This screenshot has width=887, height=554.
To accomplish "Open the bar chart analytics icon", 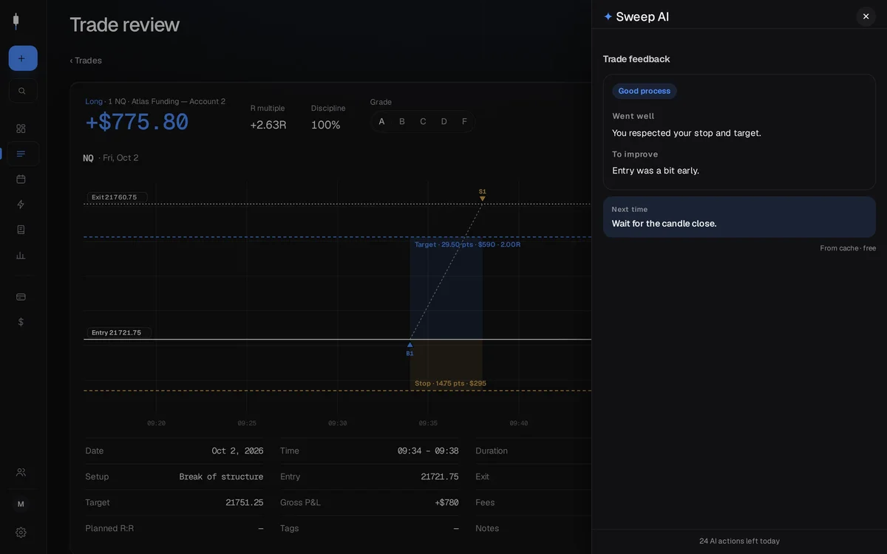I will click(21, 256).
